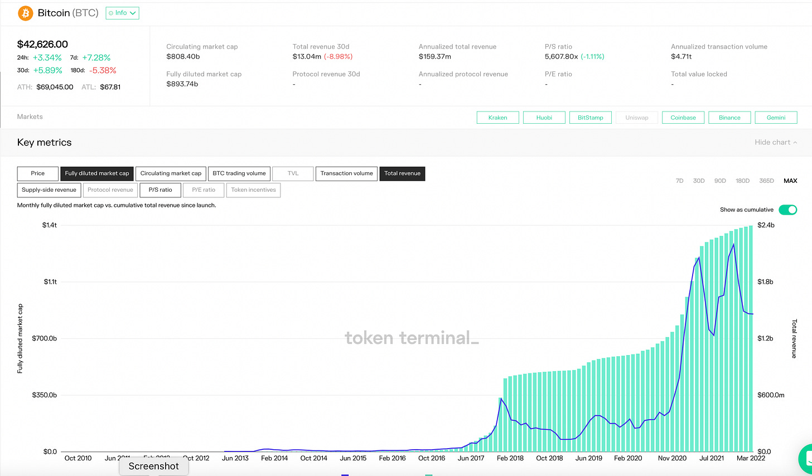Viewport: 812px width, 476px height.
Task: Disable the Total revenue metric
Action: click(402, 173)
